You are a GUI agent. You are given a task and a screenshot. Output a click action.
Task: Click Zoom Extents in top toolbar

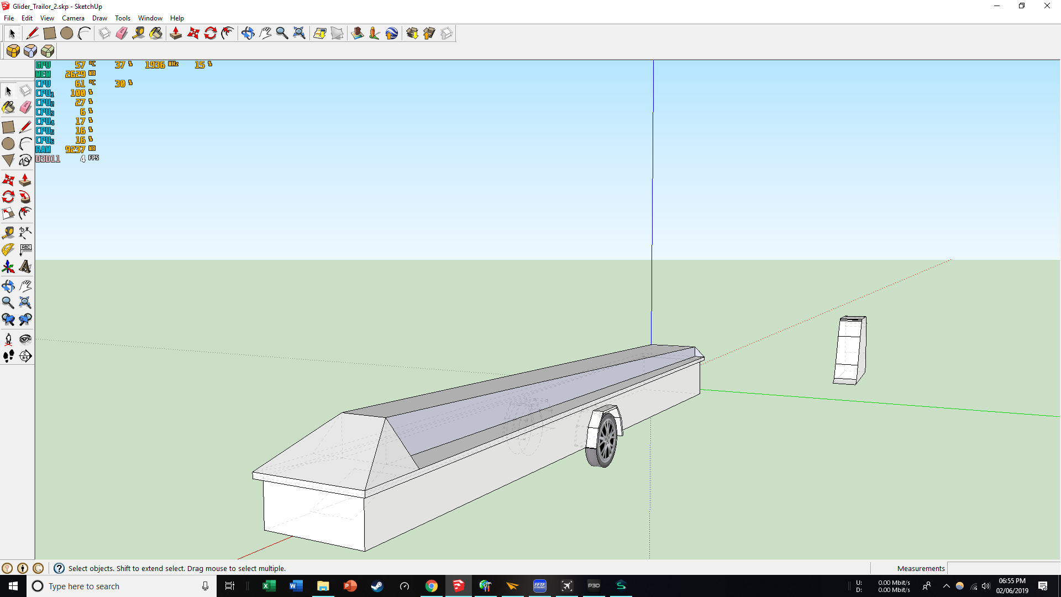pos(299,34)
